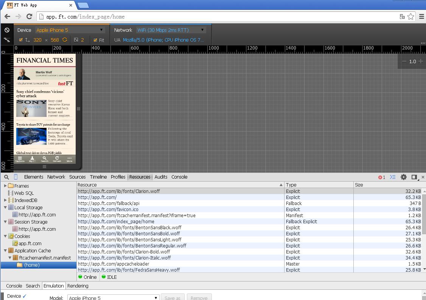Image resolution: width=426 pixels, height=300 pixels.
Task: Edit the screen width value 320
Action: click(x=37, y=40)
